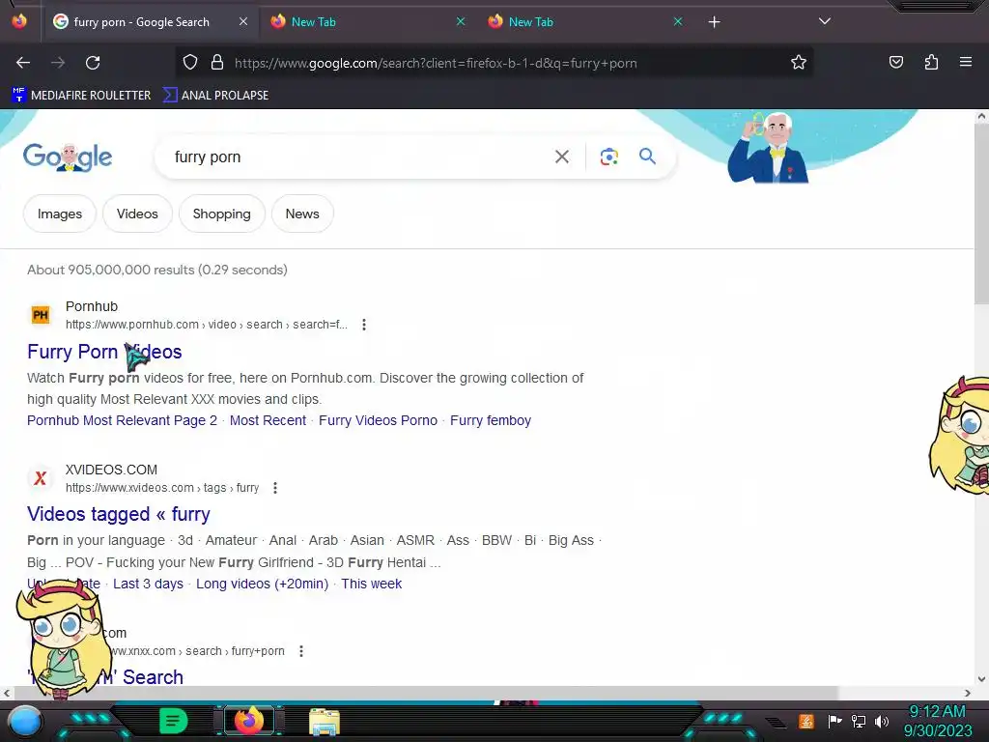This screenshot has height=742, width=989.
Task: Reload the current page
Action: (x=93, y=63)
